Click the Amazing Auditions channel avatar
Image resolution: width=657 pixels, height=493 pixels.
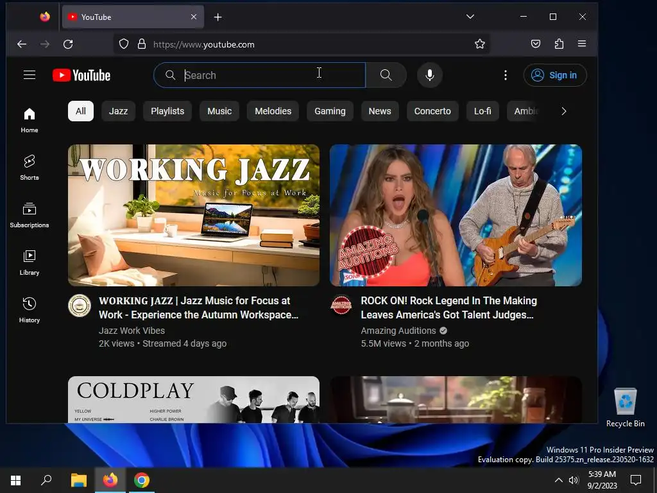coord(341,306)
